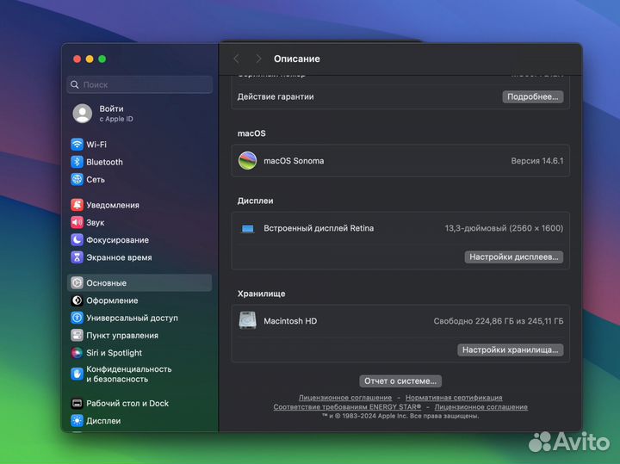
Task: Click the Основные gear icon
Action: tap(77, 282)
